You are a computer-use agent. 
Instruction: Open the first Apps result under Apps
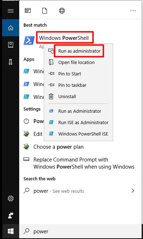33,71
